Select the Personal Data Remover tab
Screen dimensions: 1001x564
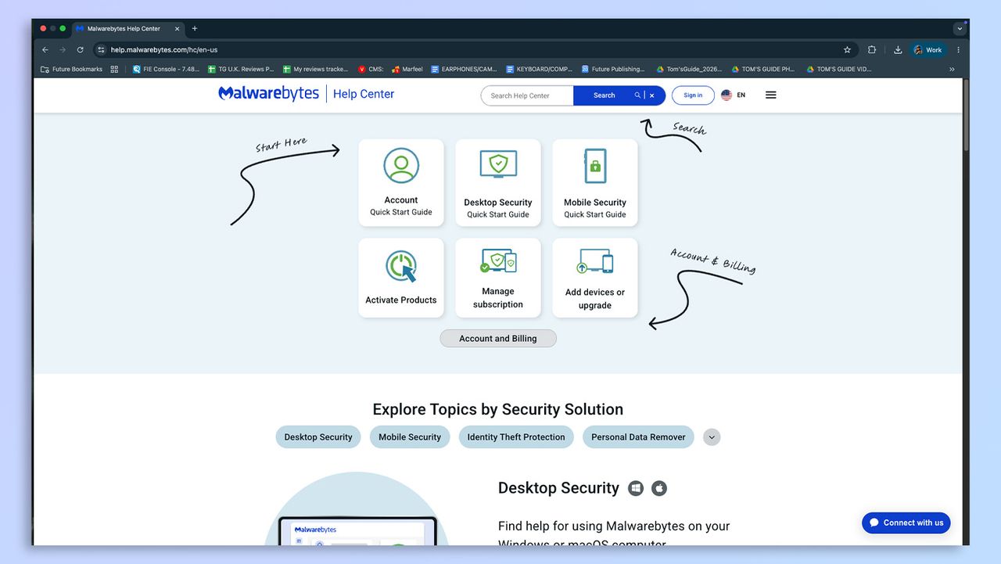point(638,437)
